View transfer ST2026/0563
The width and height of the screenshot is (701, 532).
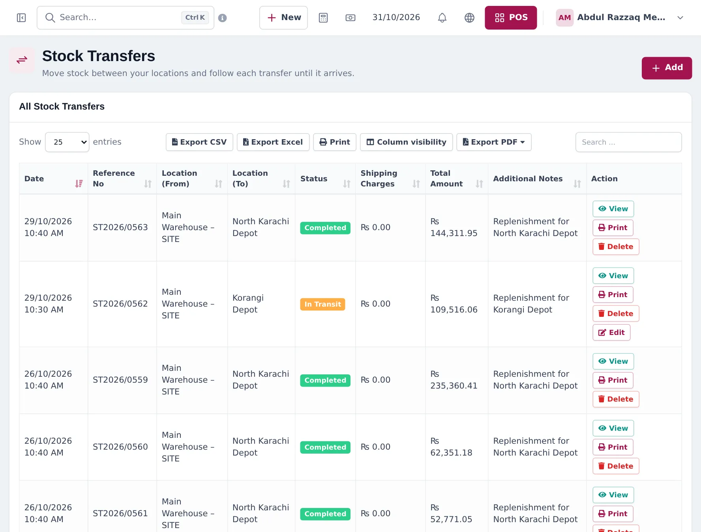click(613, 209)
